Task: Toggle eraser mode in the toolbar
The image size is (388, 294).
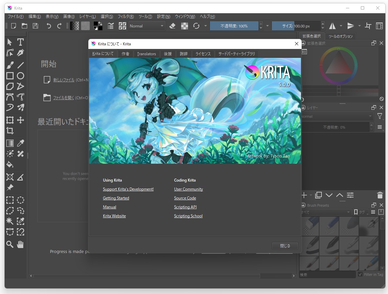Action: click(x=172, y=26)
